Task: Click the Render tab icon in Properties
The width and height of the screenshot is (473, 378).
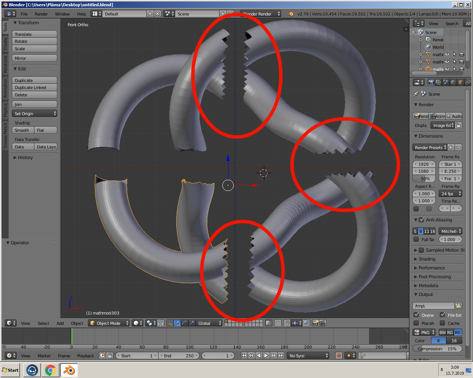Action: point(431,82)
